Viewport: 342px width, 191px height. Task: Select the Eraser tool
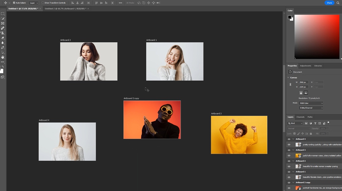3,38
